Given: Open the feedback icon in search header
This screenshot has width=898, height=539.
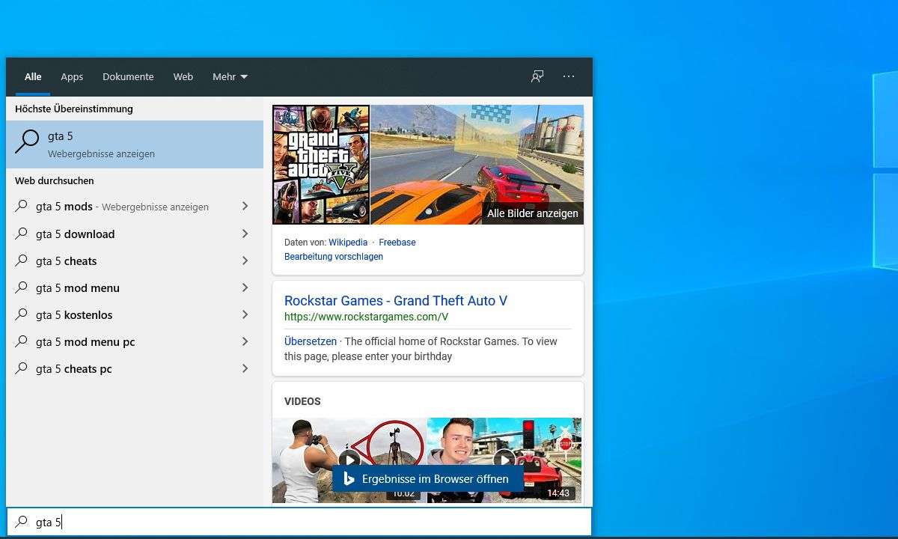Looking at the screenshot, I should point(537,76).
